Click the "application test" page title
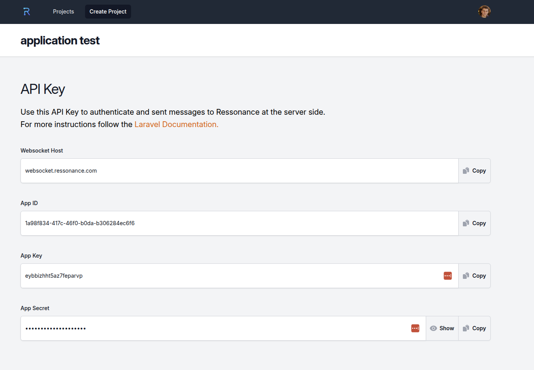Image resolution: width=534 pixels, height=370 pixels. click(60, 41)
